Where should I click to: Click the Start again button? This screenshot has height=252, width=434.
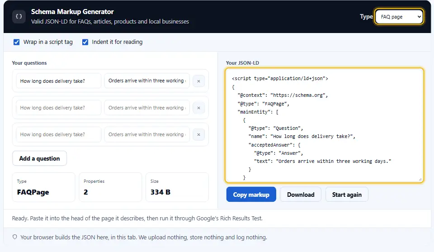347,195
